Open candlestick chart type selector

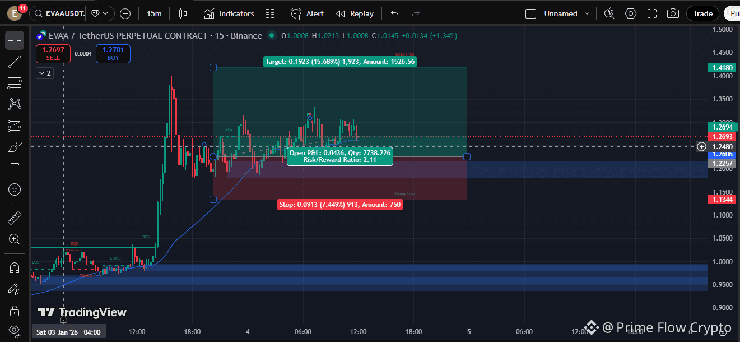coord(183,13)
